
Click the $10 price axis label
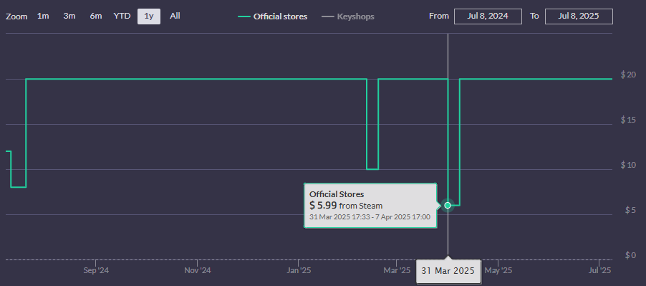click(x=628, y=166)
